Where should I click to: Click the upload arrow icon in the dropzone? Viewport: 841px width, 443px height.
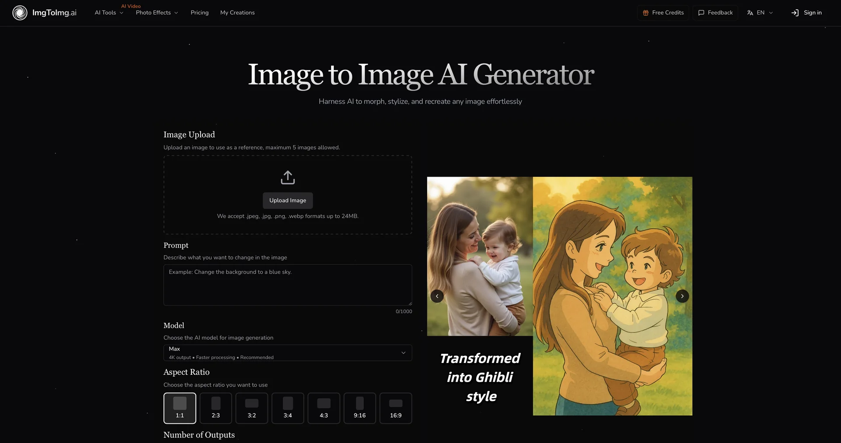pyautogui.click(x=288, y=178)
